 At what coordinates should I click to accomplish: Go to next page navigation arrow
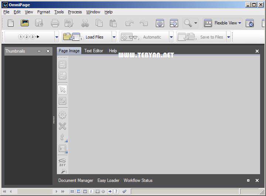point(57,192)
